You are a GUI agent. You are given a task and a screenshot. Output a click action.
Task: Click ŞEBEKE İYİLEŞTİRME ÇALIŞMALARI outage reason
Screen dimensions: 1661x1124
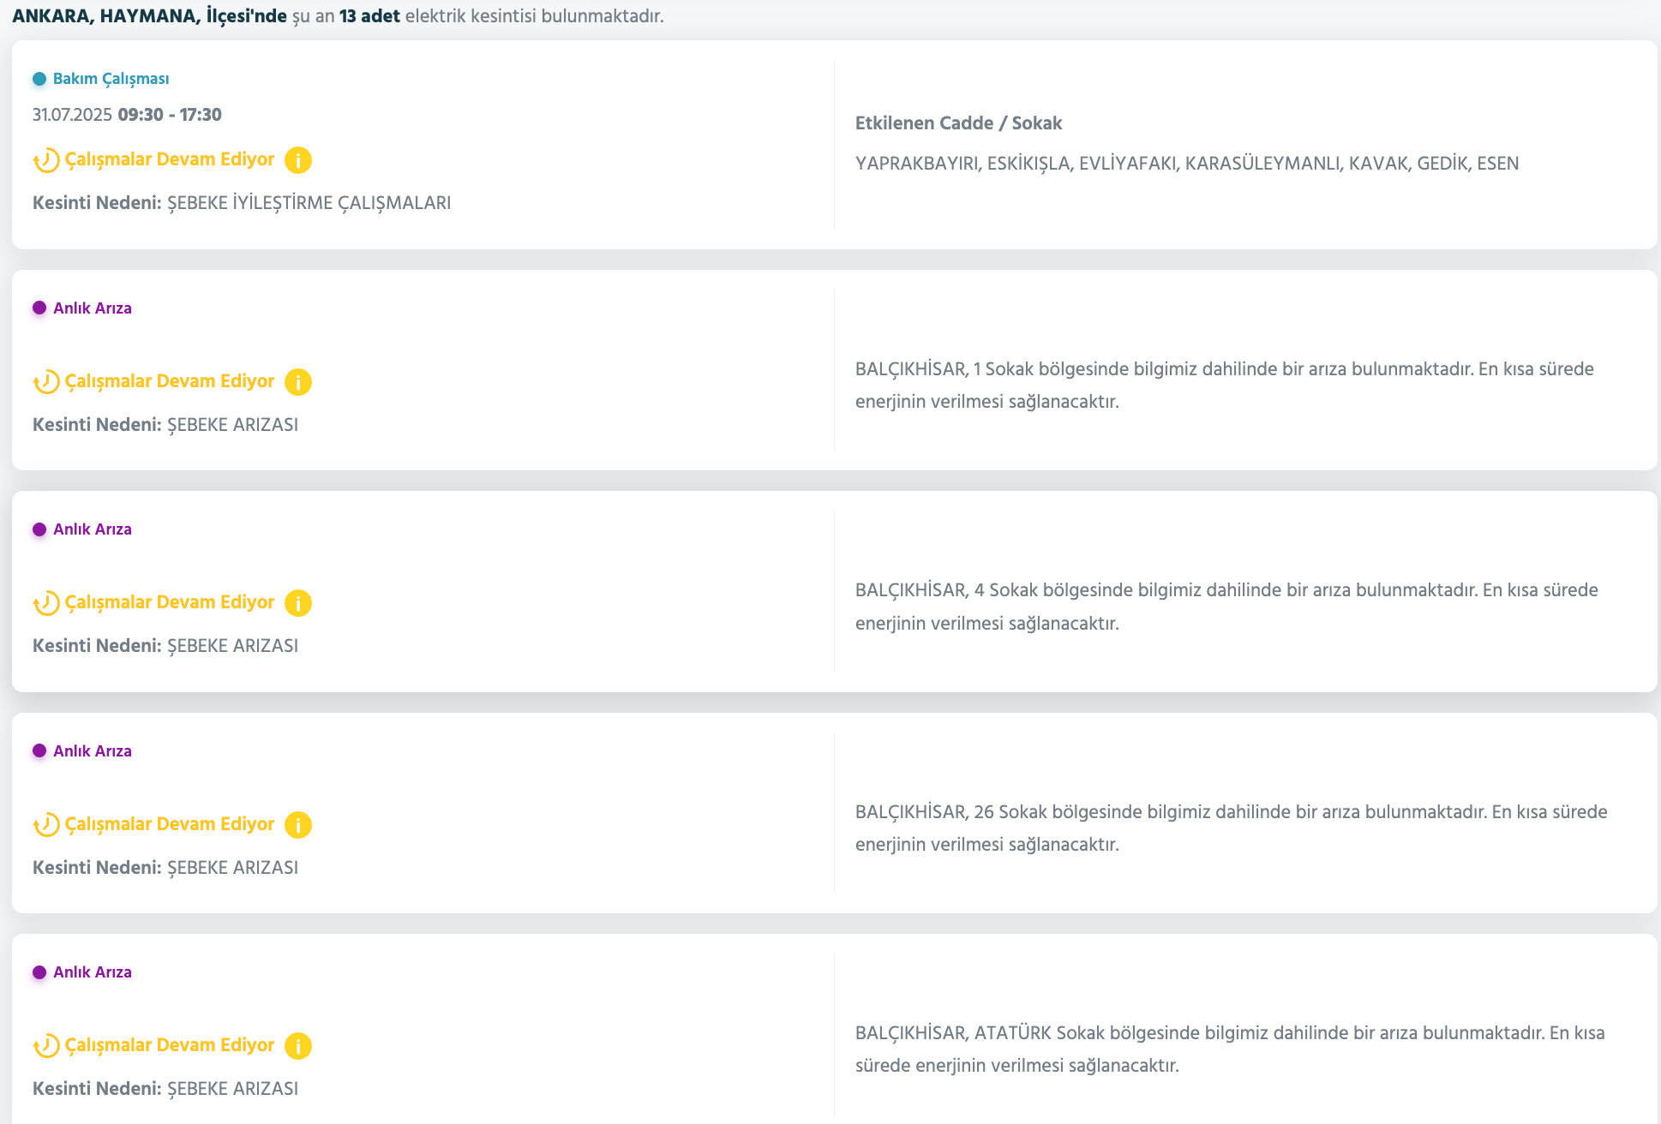[309, 203]
